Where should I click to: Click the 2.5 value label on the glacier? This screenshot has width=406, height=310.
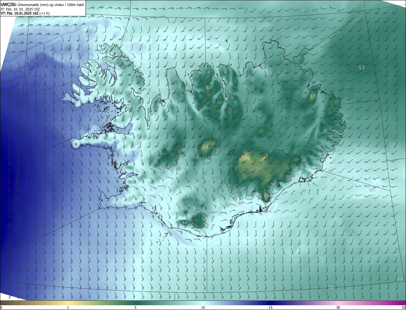coord(247,158)
